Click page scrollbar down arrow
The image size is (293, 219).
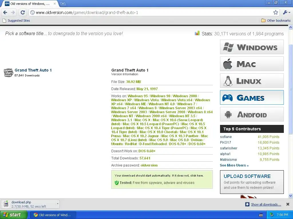[291, 196]
